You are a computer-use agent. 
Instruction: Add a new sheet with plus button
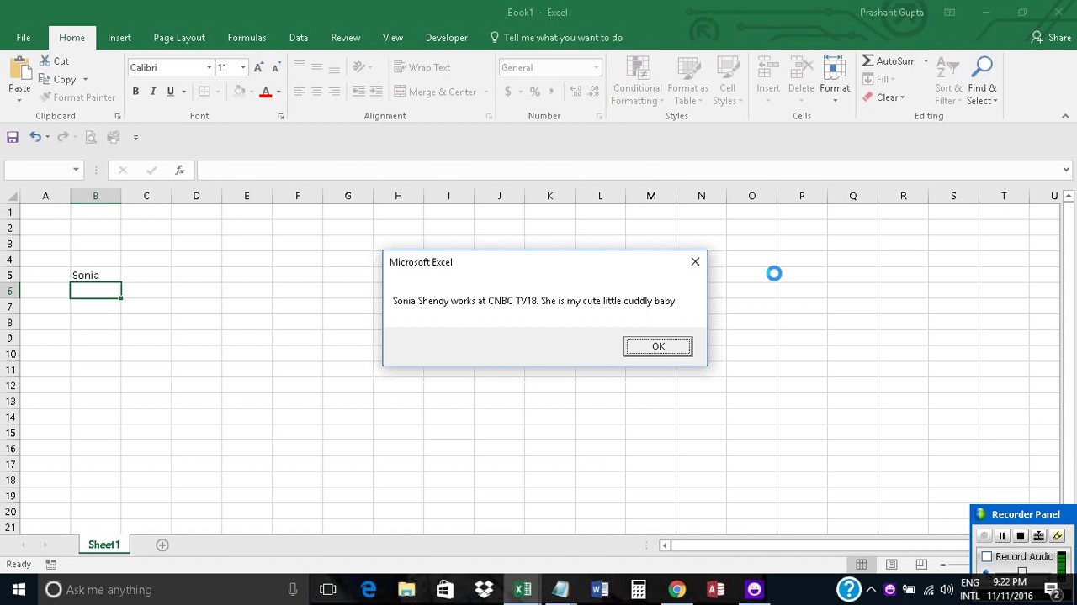(x=162, y=544)
